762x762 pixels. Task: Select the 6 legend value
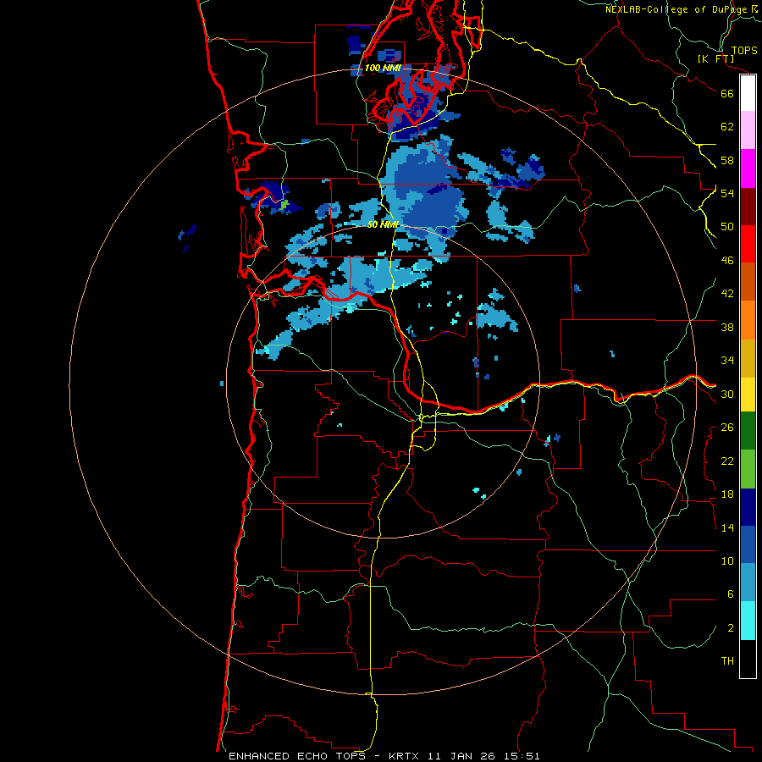tap(731, 594)
